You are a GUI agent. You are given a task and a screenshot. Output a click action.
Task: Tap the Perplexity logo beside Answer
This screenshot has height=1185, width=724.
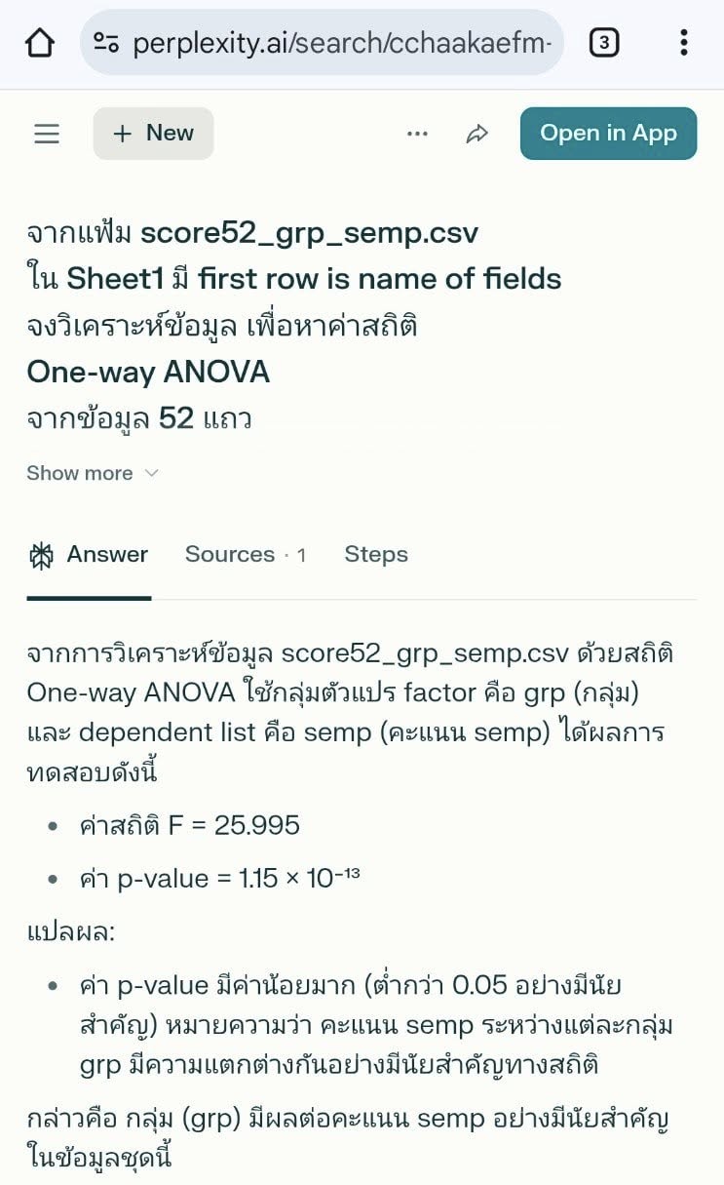[x=41, y=555]
